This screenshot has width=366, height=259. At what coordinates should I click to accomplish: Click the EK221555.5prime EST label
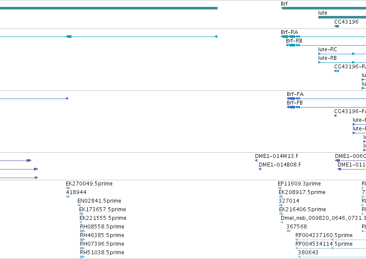[103, 218]
